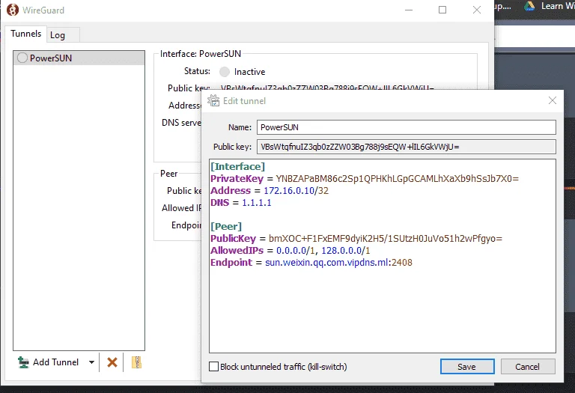Click the Inactive status text

(250, 72)
